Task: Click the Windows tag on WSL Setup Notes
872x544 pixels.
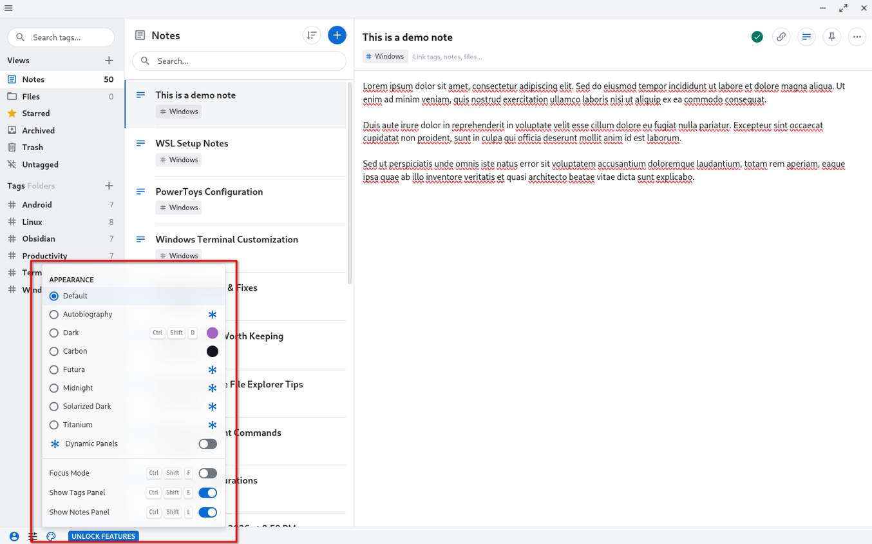Action: click(178, 160)
